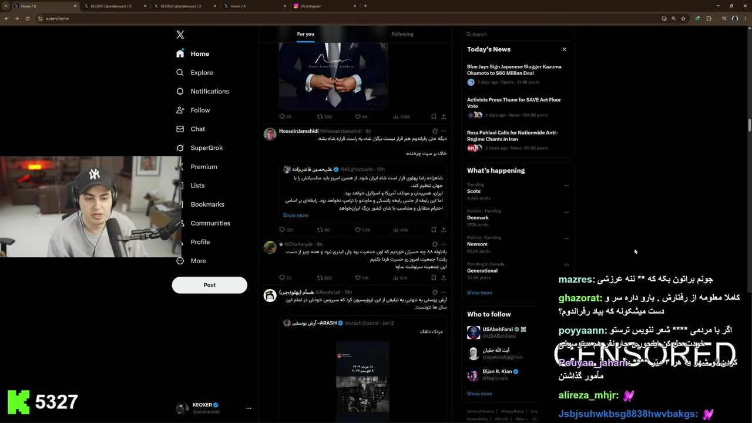This screenshot has height=423, width=752.
Task: Open options for the Newsom trend
Action: 566,239
